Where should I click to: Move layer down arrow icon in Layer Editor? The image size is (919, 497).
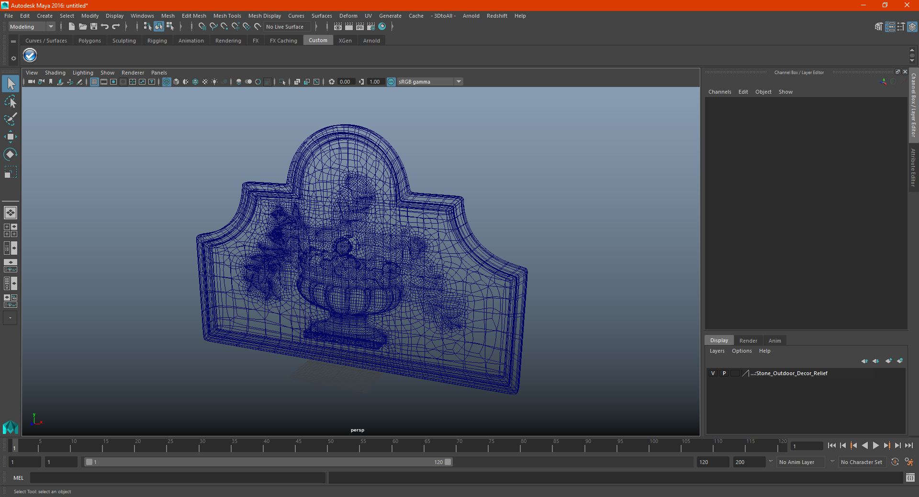pos(875,361)
